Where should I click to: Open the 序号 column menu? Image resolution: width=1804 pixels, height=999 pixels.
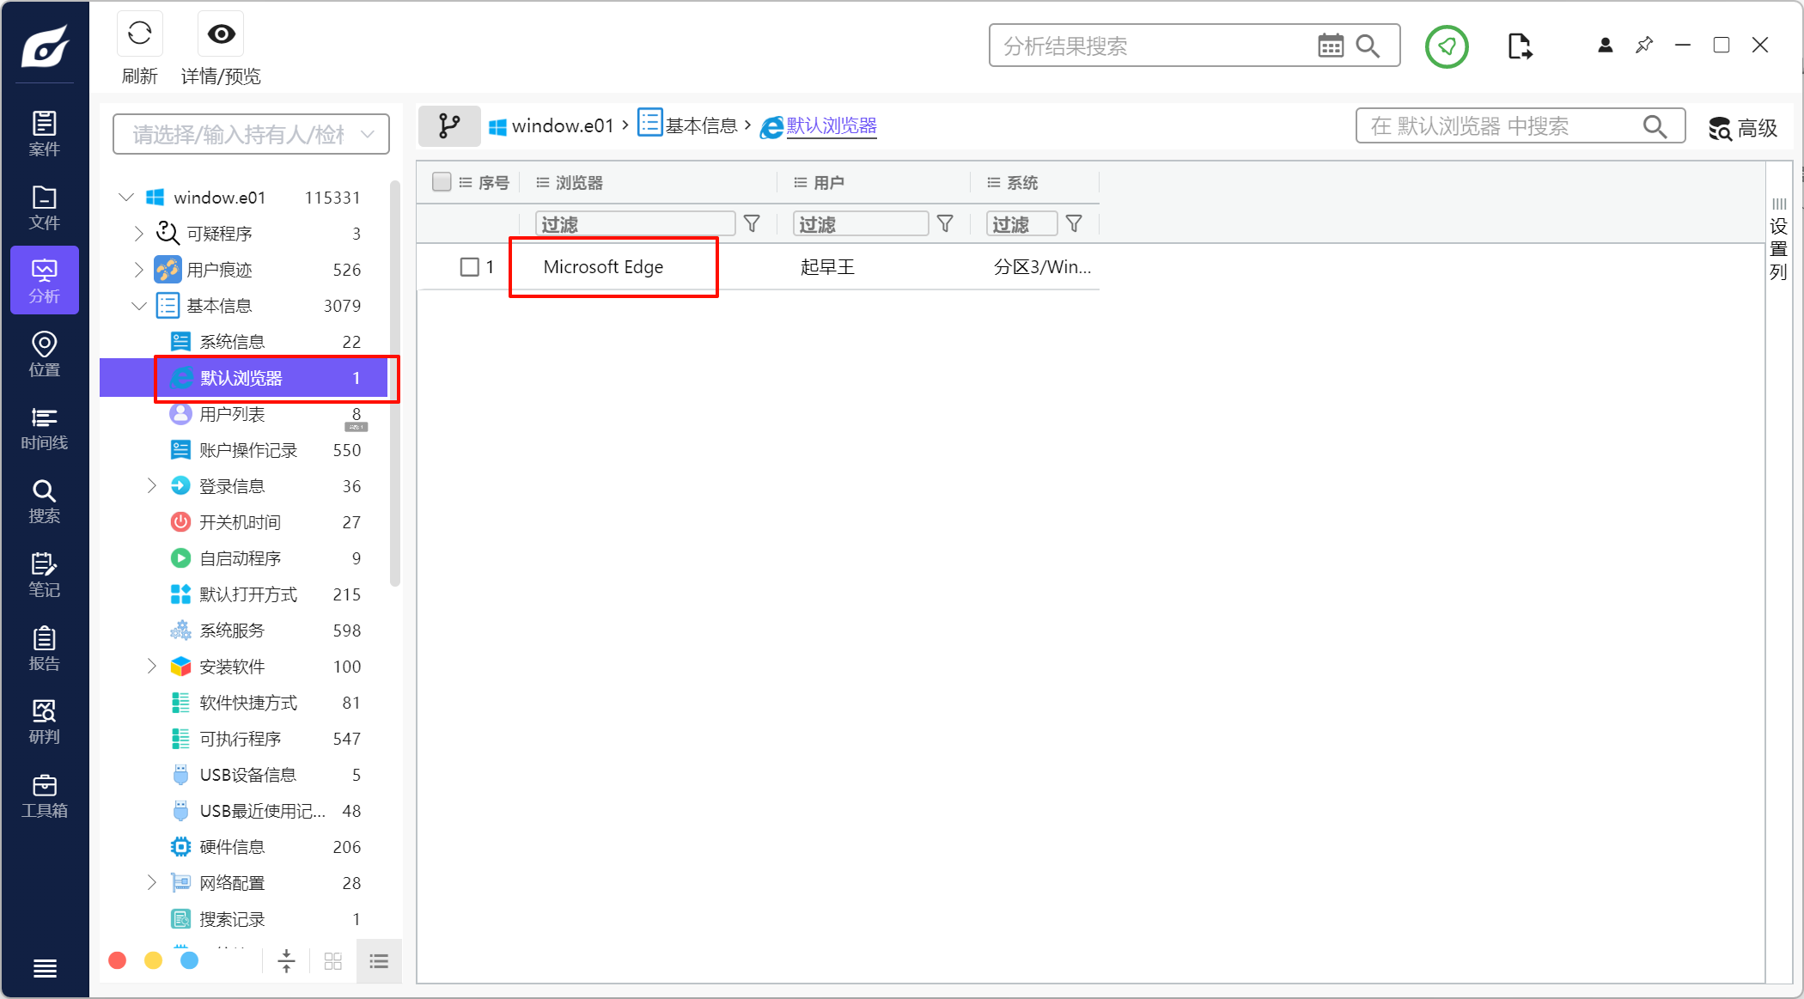466,182
